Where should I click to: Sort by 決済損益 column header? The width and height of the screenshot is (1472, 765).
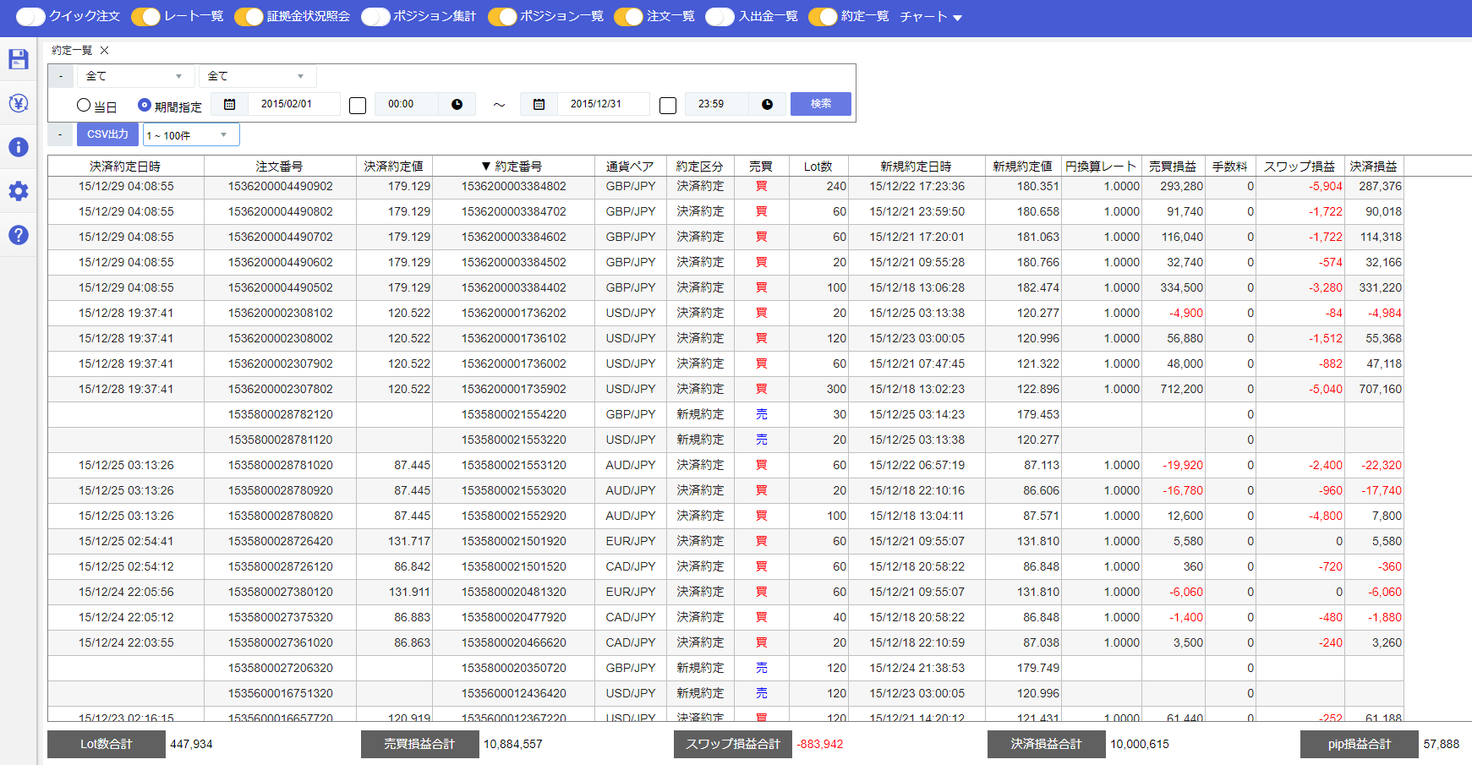pyautogui.click(x=1374, y=167)
